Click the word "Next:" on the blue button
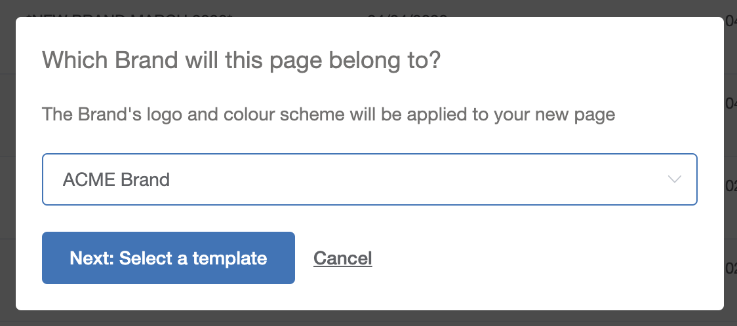The image size is (737, 326). [92, 258]
